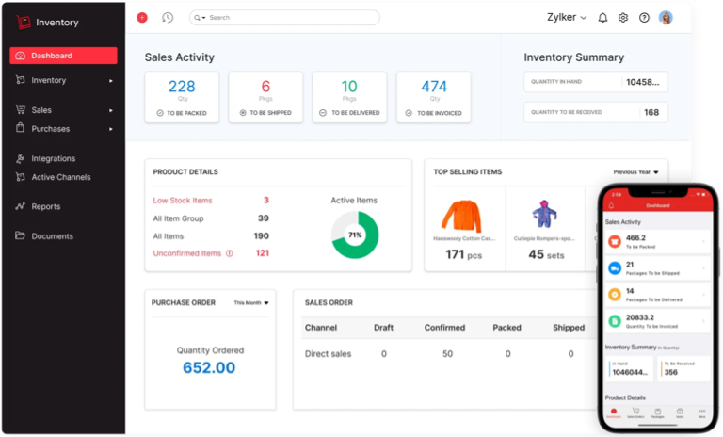Open the Zylker organization dropdown
This screenshot has width=723, height=437.
pos(567,18)
